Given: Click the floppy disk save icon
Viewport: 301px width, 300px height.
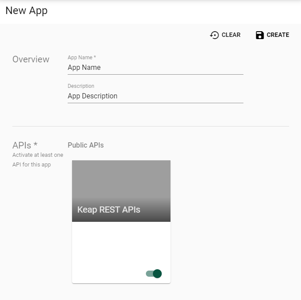Looking at the screenshot, I should [260, 35].
